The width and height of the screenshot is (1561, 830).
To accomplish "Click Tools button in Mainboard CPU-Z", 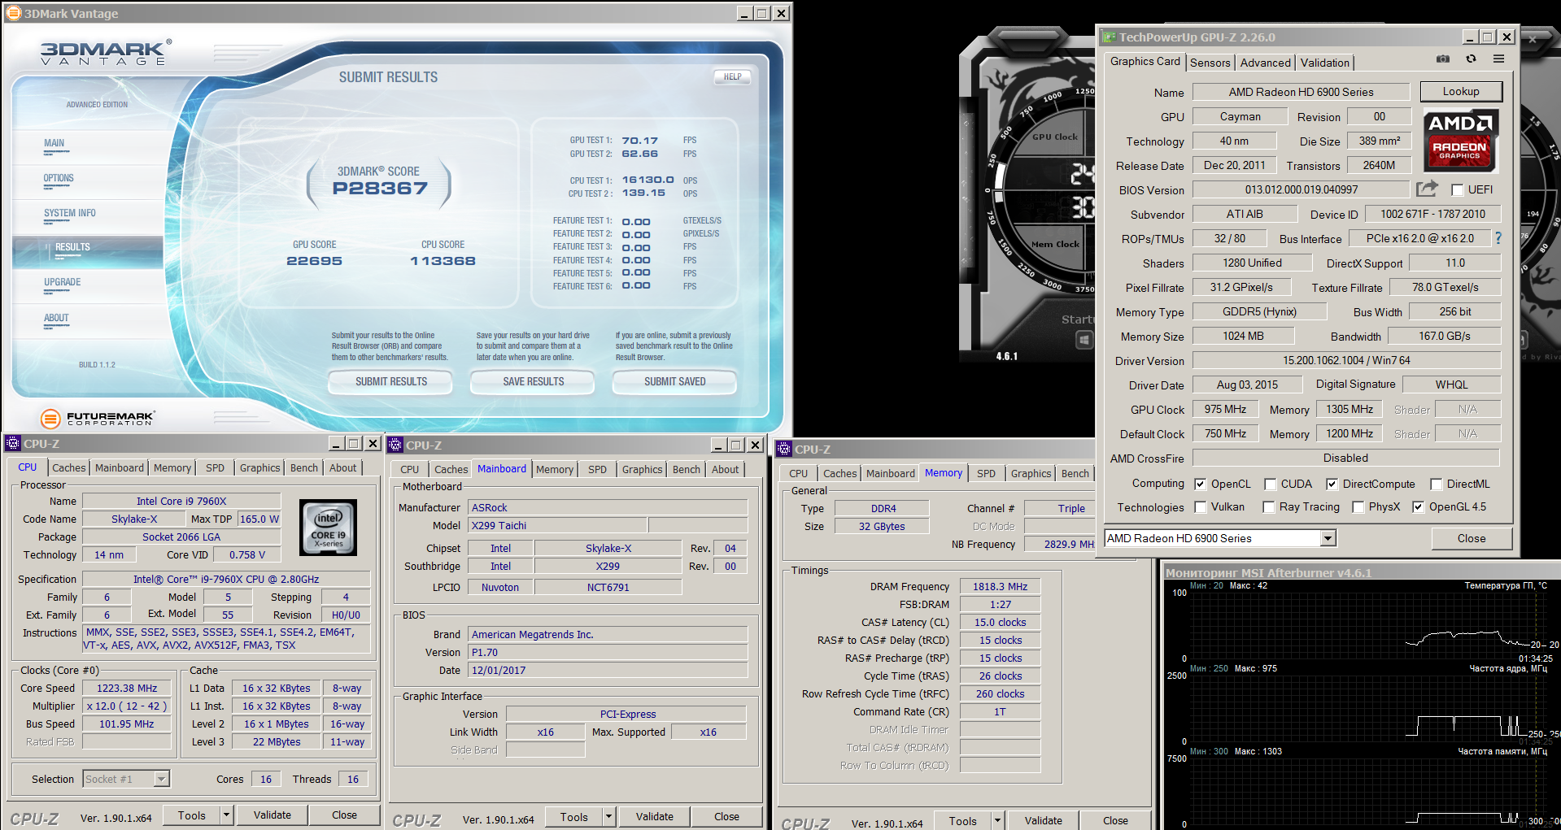I will point(573,817).
